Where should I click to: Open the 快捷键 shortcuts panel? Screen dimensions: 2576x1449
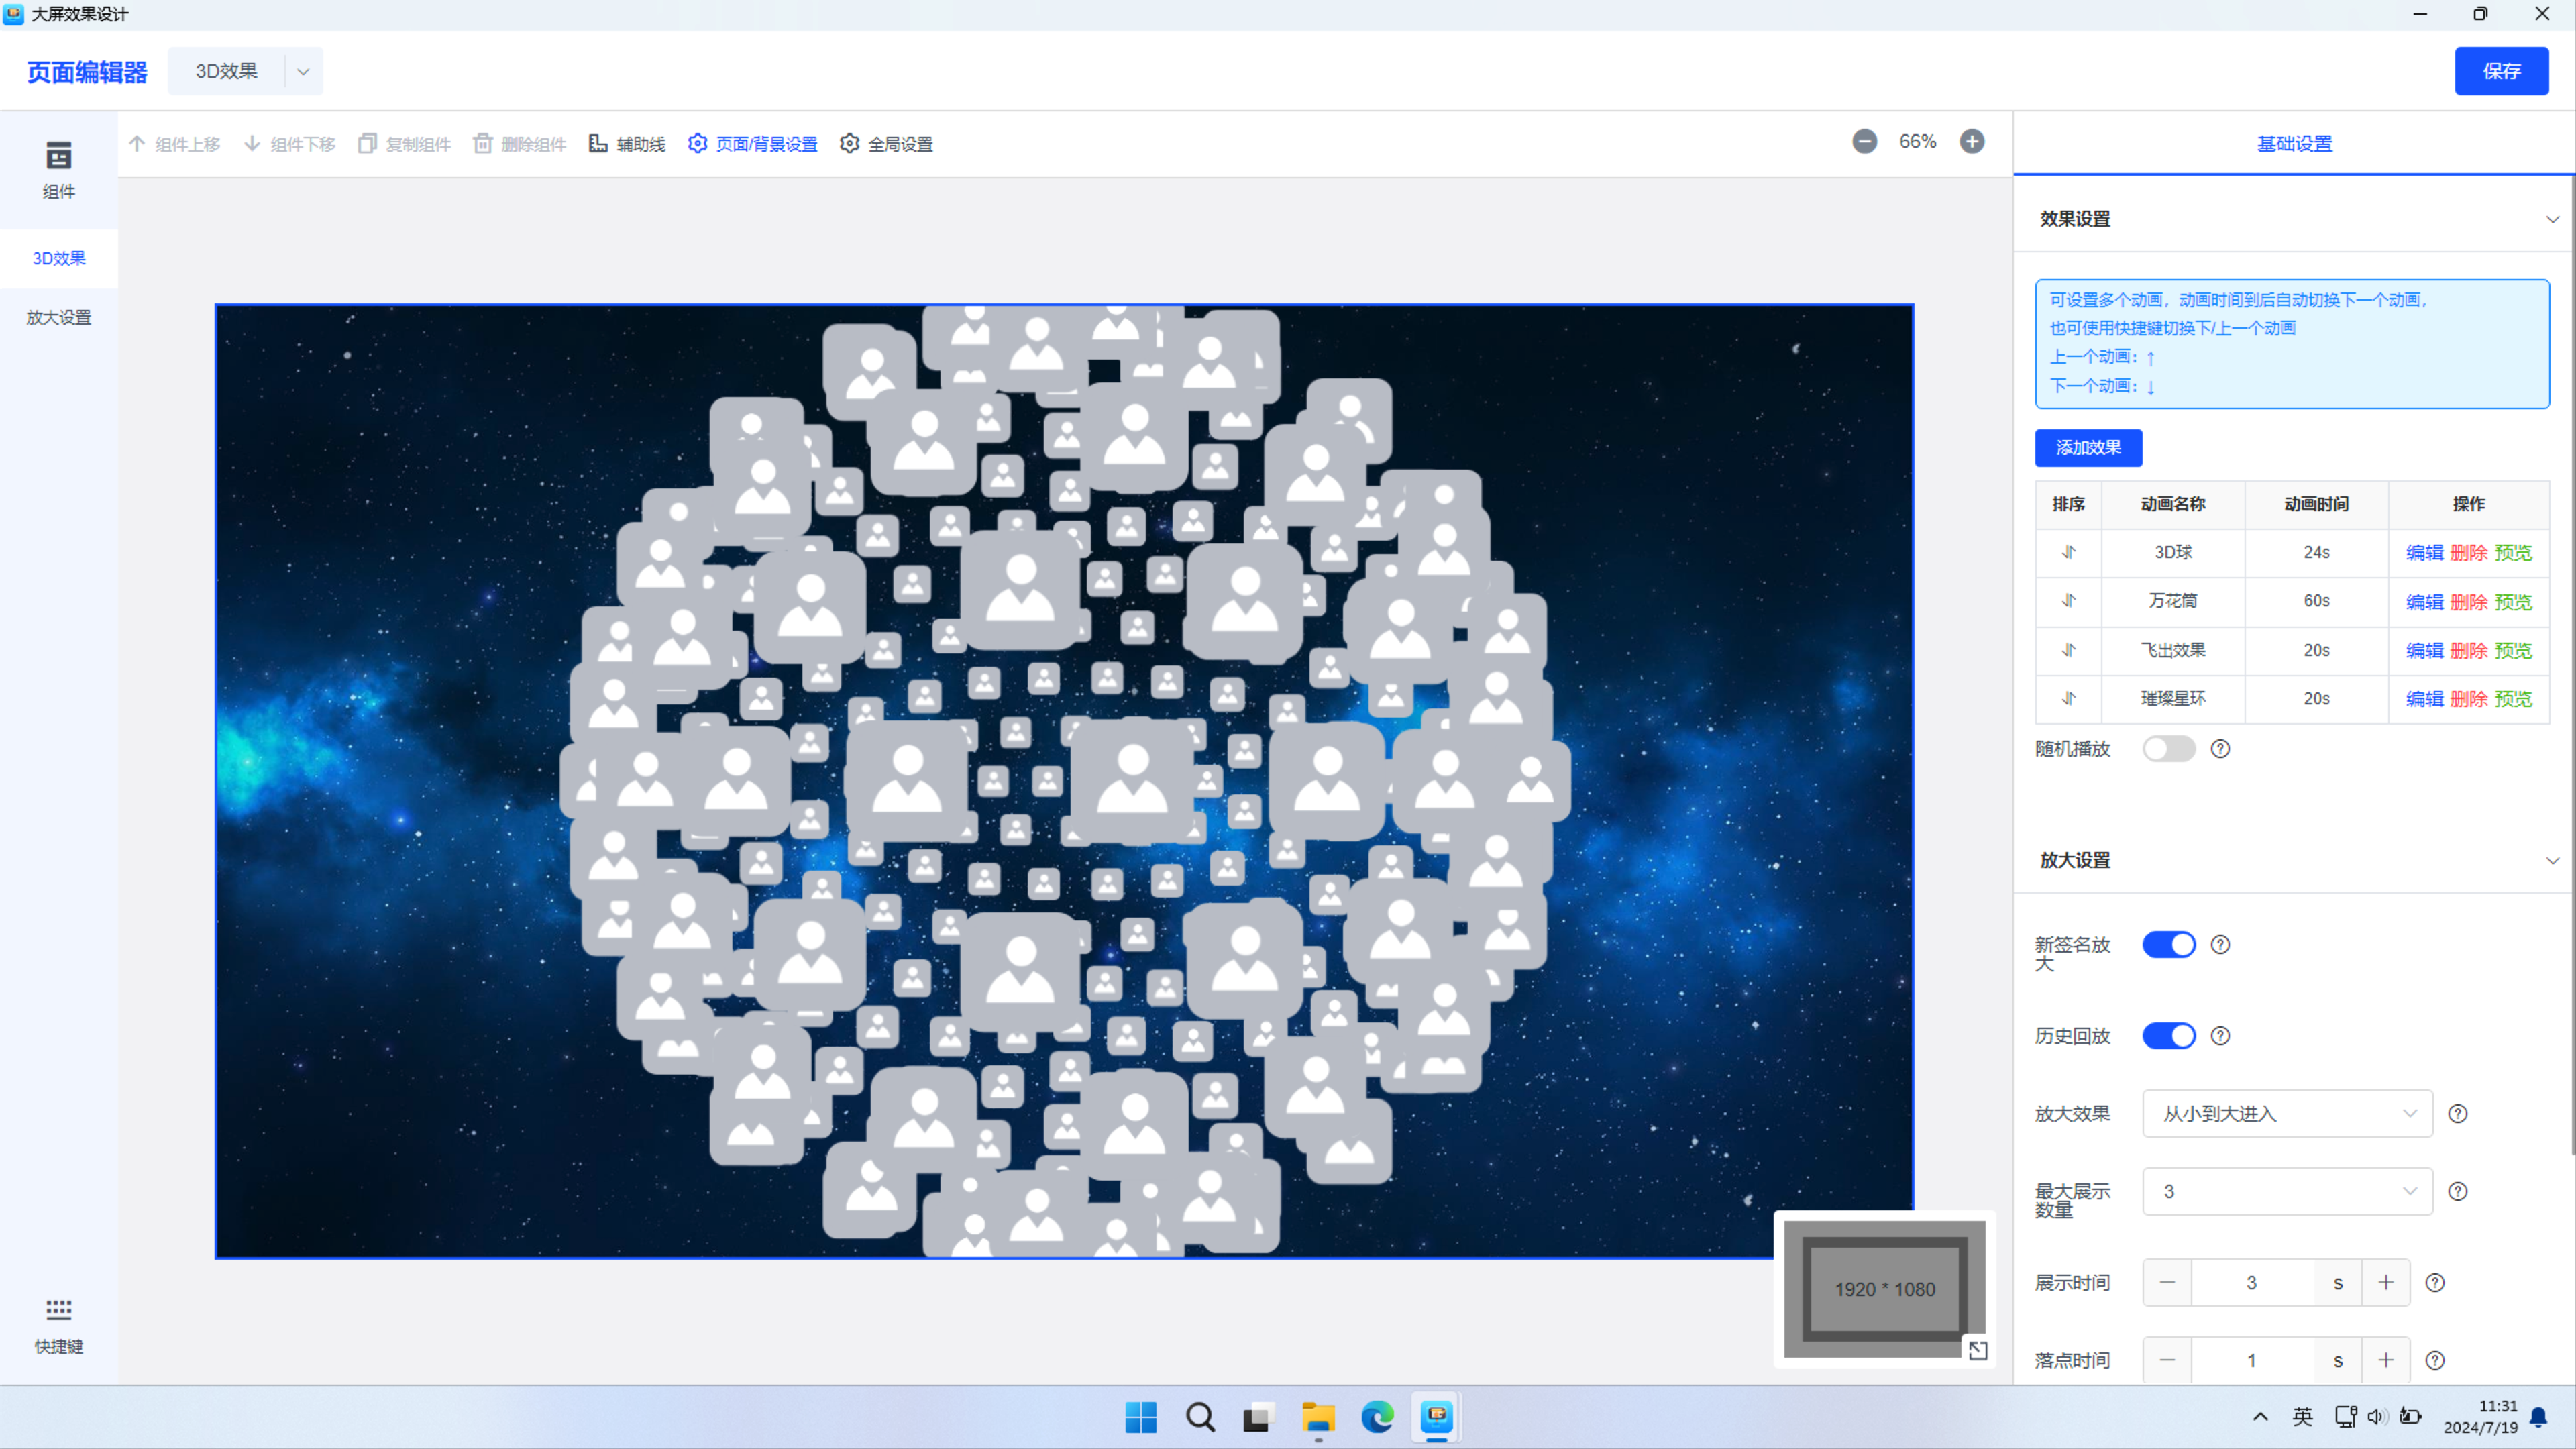coord(59,1326)
